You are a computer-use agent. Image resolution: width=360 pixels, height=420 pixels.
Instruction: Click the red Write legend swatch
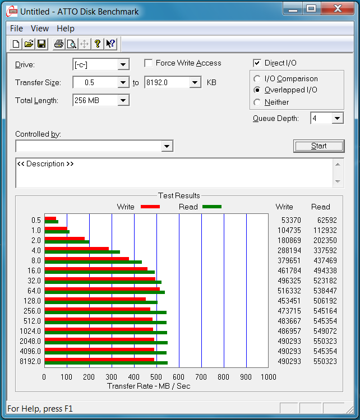click(150, 207)
